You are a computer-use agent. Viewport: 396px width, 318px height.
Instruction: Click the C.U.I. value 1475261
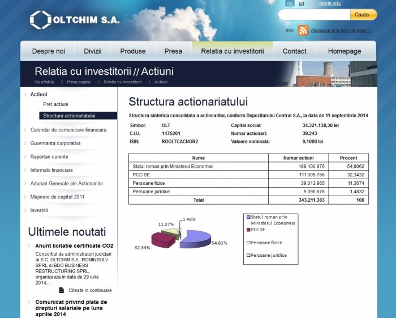click(x=171, y=133)
